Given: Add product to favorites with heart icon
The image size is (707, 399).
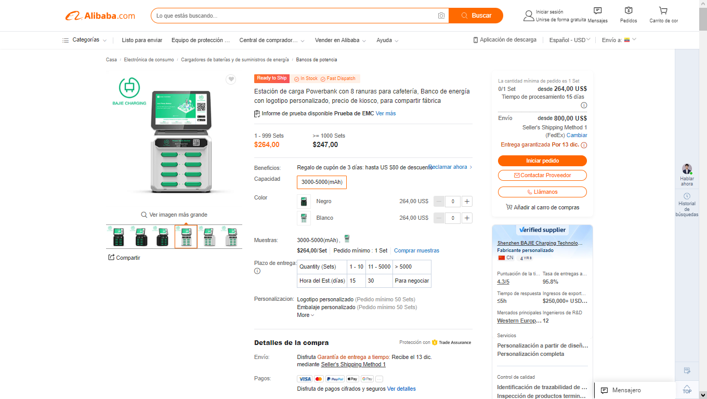Looking at the screenshot, I should pos(231,79).
